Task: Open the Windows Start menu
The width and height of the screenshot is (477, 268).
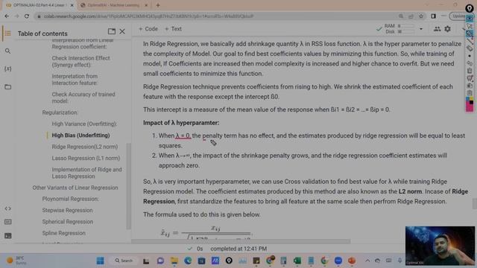Action: coord(100,261)
